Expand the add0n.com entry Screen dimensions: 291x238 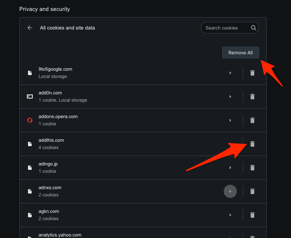click(230, 96)
